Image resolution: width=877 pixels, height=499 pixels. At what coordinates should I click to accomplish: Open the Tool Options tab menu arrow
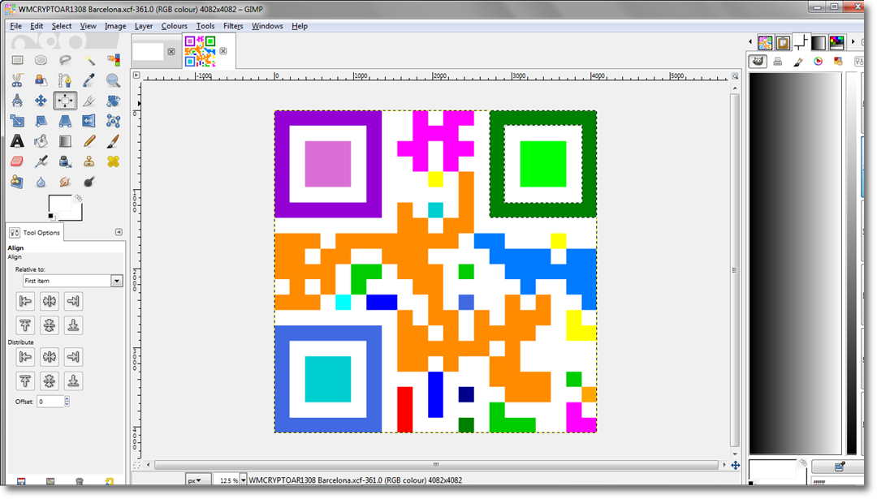pos(119,232)
